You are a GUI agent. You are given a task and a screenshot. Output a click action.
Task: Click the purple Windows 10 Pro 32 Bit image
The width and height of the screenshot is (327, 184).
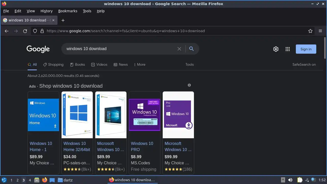178,115
